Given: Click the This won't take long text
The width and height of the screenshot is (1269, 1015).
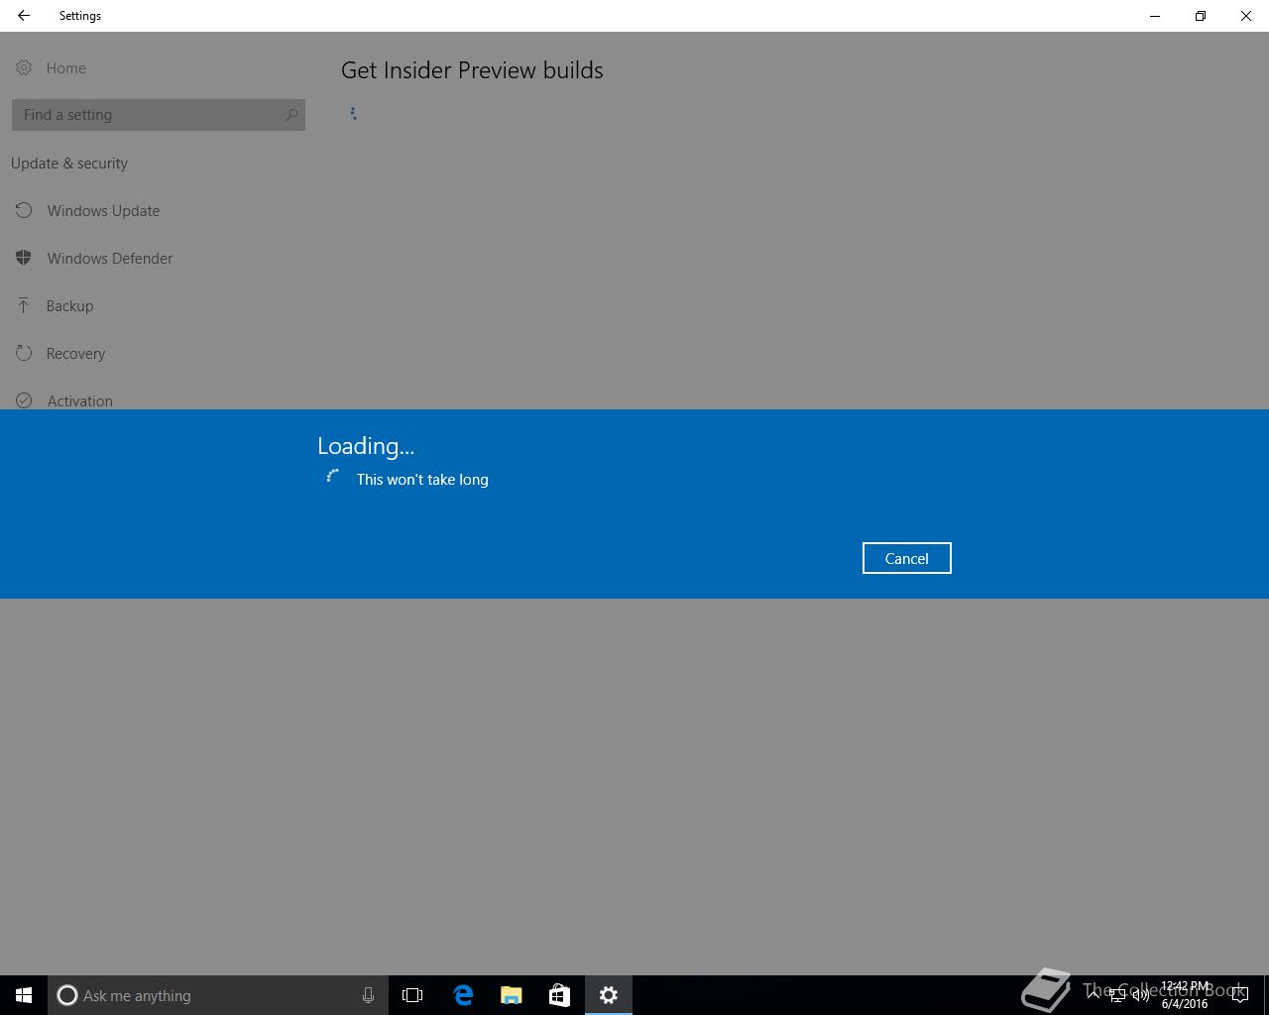Looking at the screenshot, I should [x=422, y=480].
